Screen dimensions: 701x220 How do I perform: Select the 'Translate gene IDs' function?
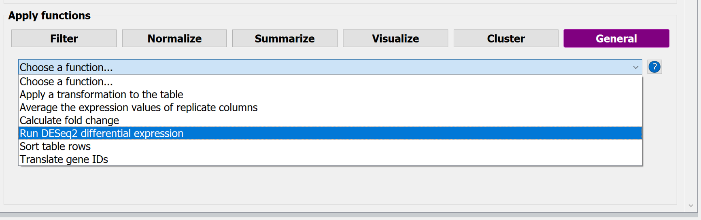(x=64, y=159)
